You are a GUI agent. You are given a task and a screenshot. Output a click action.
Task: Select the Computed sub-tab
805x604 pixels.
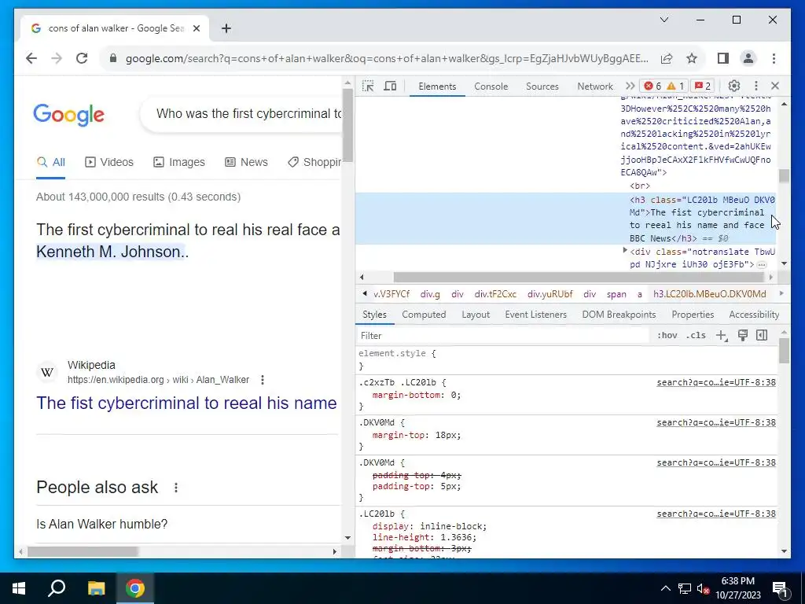(424, 315)
